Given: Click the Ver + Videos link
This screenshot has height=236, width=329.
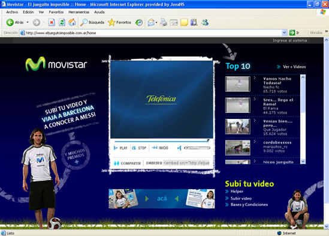Looking at the screenshot, I should 291,67.
